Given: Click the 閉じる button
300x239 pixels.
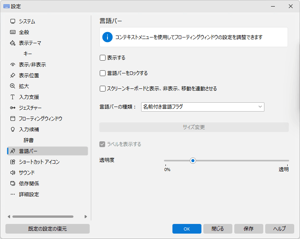Looking at the screenshot, I should pyautogui.click(x=218, y=229).
